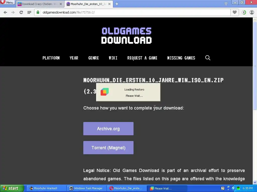Open the Opera Menu button
Screen dimensions: 257x192
point(7,2)
